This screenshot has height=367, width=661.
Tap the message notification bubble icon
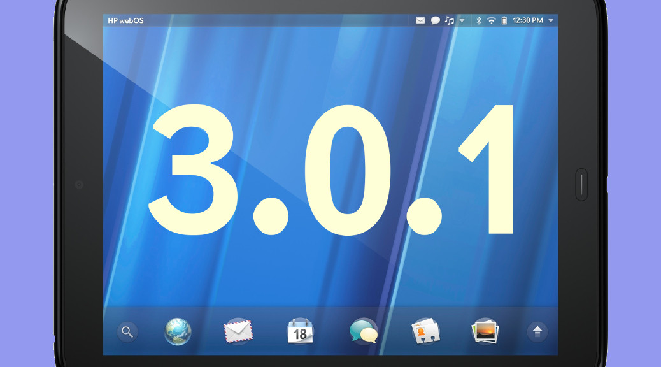click(x=436, y=20)
